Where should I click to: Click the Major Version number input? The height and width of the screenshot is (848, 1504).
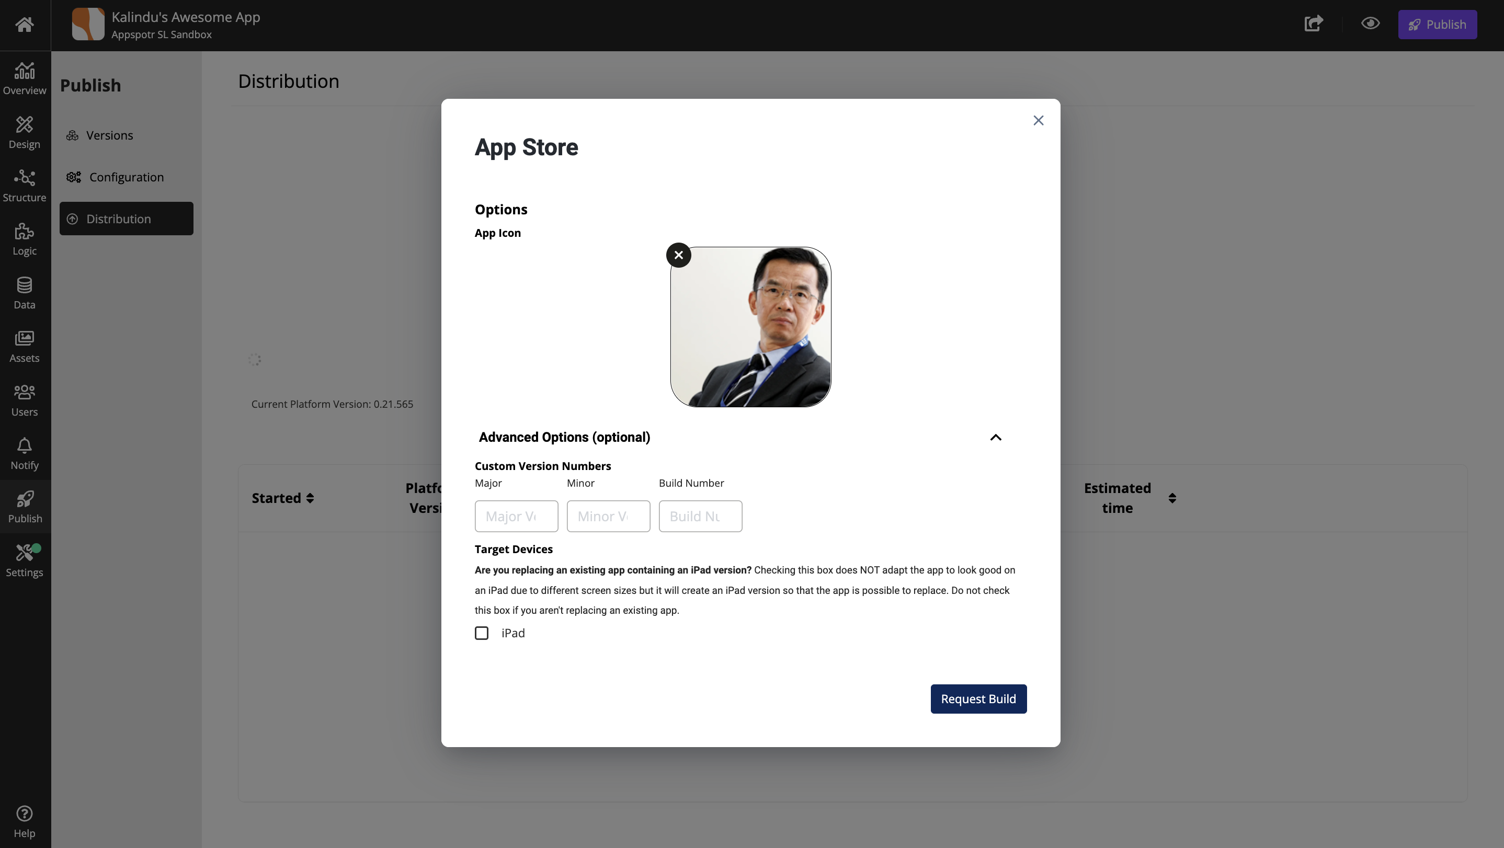pyautogui.click(x=517, y=517)
